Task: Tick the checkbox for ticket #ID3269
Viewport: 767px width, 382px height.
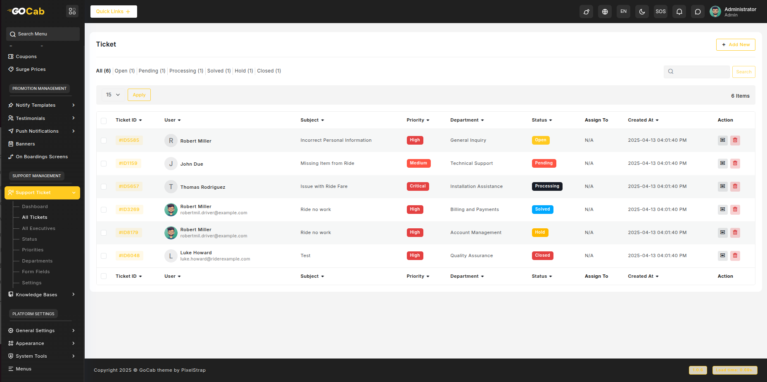Action: 104,210
